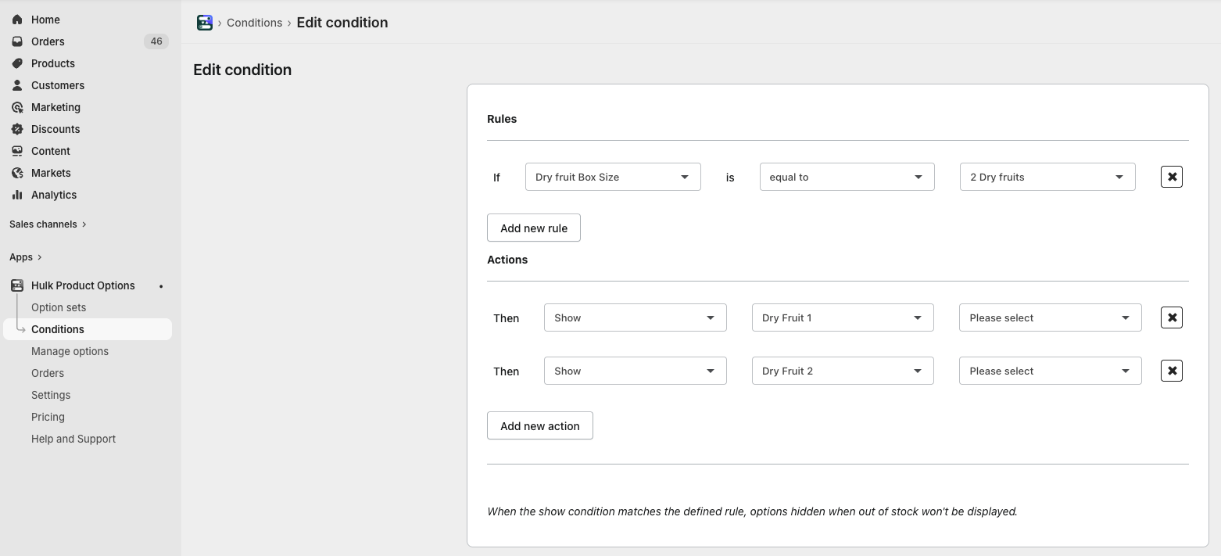
Task: Click the Products tag icon
Action: pyautogui.click(x=17, y=63)
